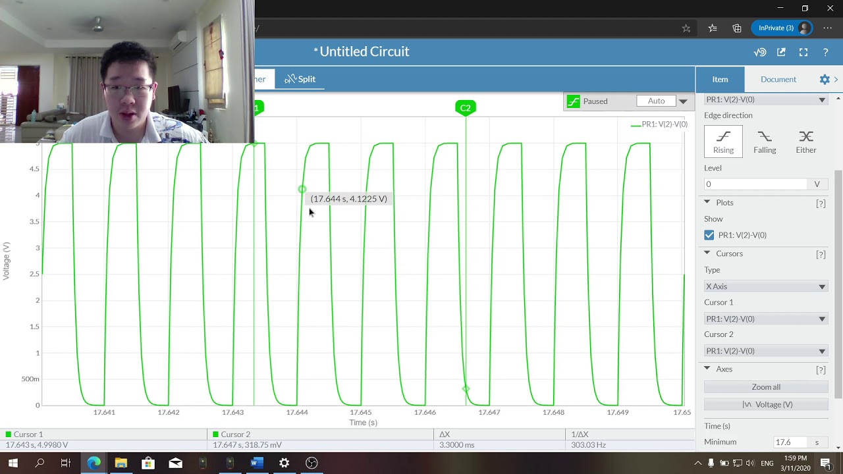Viewport: 843px width, 474px height.
Task: Collapse the Plots section
Action: pos(707,202)
